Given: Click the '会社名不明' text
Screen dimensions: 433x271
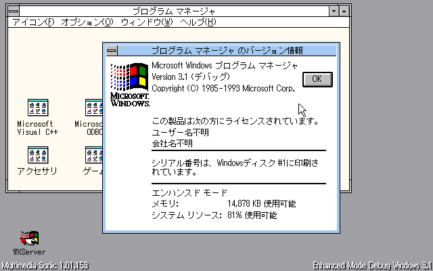Looking at the screenshot, I should coord(173,144).
